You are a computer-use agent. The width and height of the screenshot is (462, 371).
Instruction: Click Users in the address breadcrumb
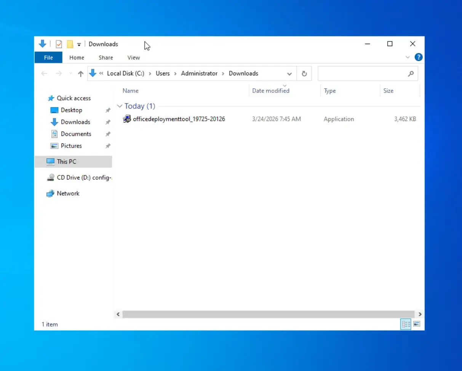[163, 73]
